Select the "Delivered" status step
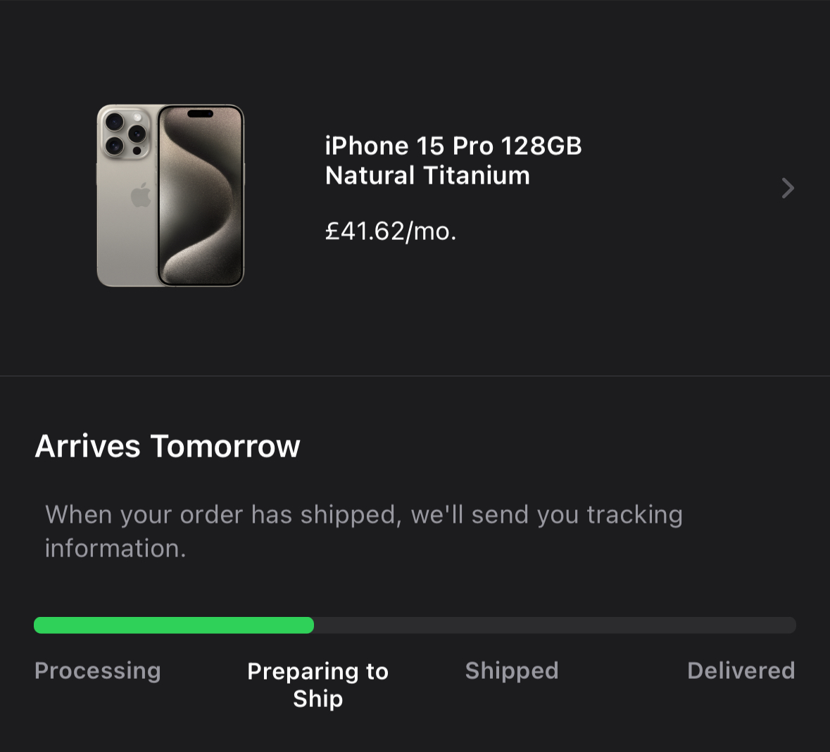830x752 pixels. click(x=741, y=670)
